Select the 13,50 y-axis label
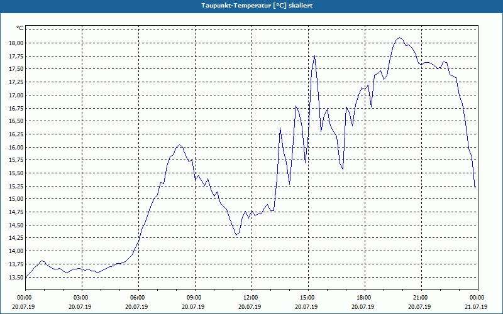503x314 pixels. [x=16, y=277]
